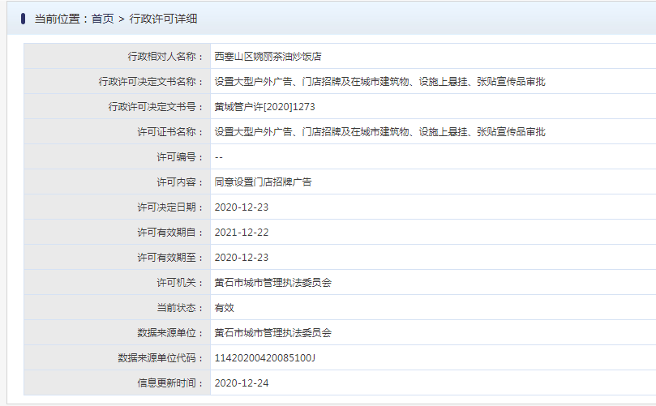Select the 许可有效期至 value 2020-12-23
The image size is (656, 406).
(x=242, y=258)
